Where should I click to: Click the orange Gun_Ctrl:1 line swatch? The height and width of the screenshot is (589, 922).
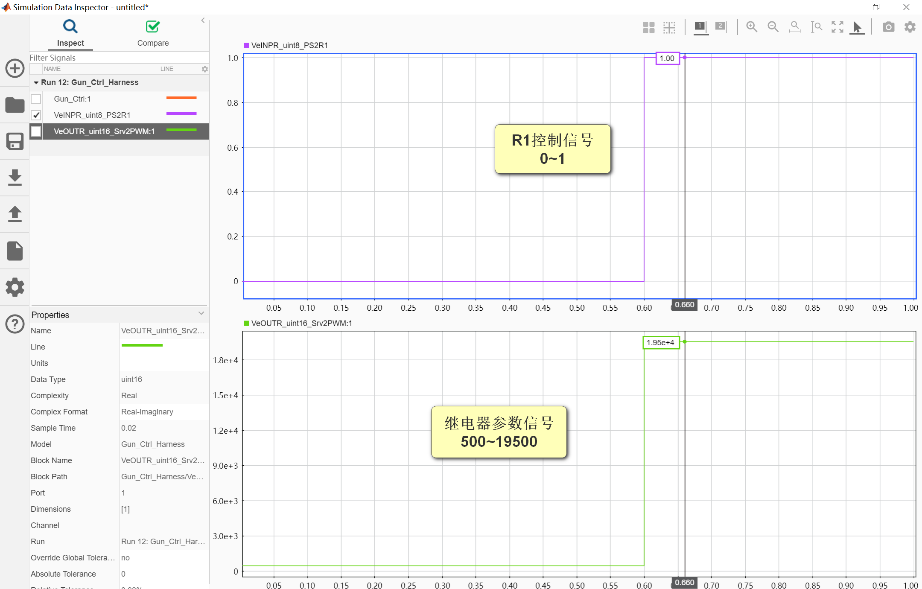(x=181, y=98)
